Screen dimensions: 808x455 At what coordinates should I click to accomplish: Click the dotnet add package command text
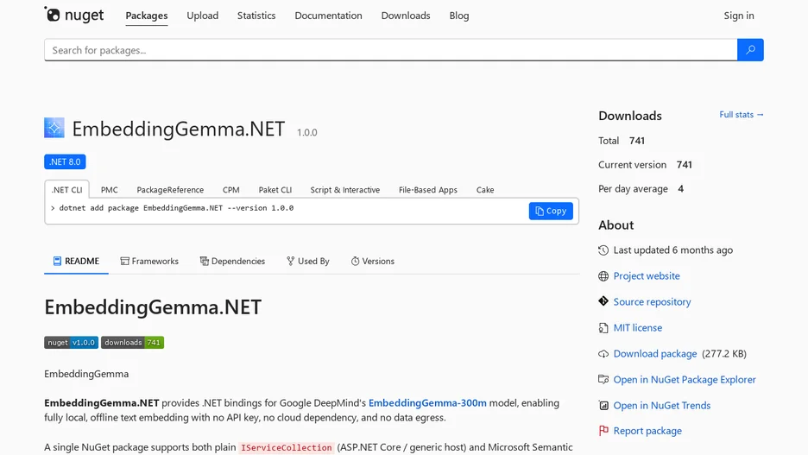coord(176,208)
